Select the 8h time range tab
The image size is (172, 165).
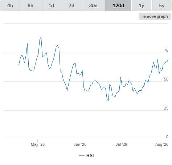pos(30,5)
